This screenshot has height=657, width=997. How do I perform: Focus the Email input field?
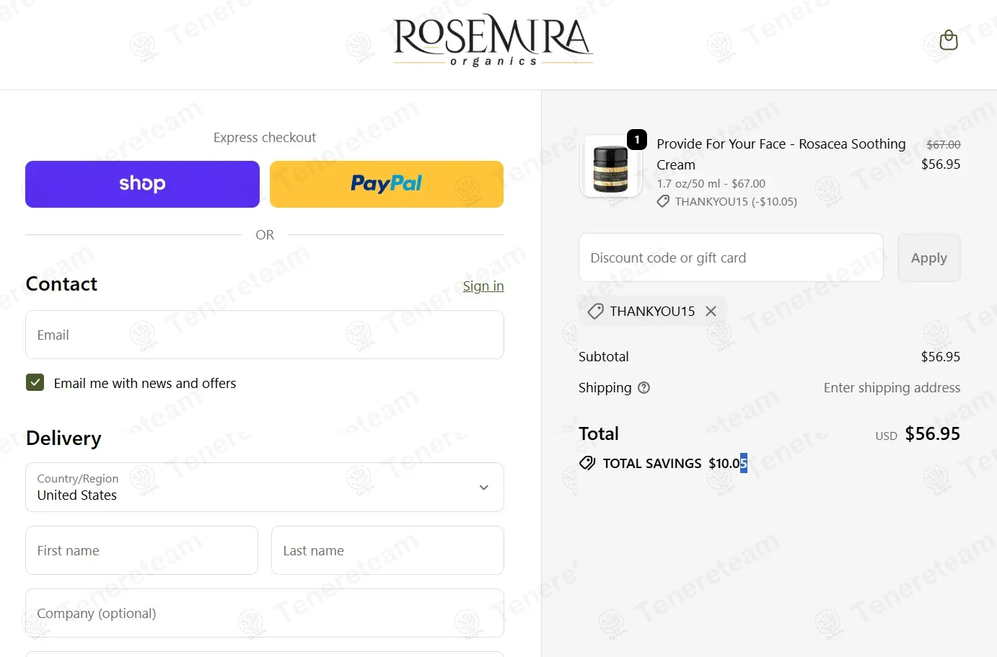265,335
